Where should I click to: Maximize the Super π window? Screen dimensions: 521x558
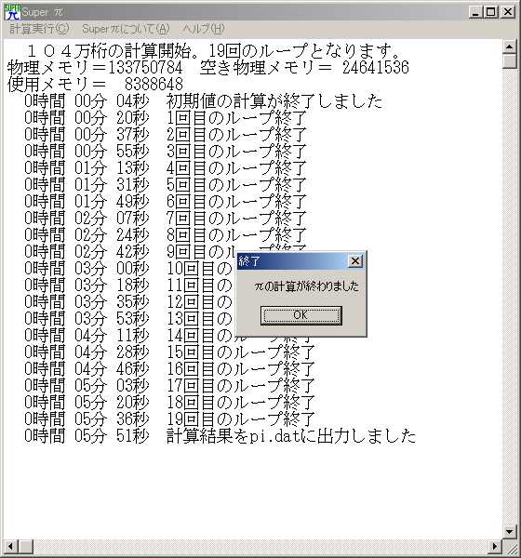click(x=490, y=12)
